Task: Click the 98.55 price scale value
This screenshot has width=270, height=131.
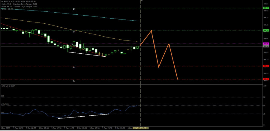Action: coord(266,73)
